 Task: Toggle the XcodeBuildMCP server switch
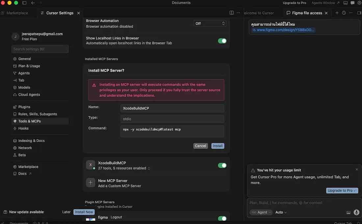pos(222,165)
